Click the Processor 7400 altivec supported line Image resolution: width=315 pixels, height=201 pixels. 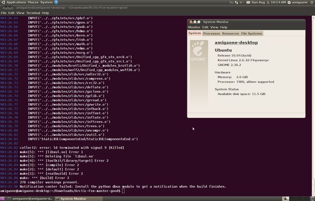246,82
